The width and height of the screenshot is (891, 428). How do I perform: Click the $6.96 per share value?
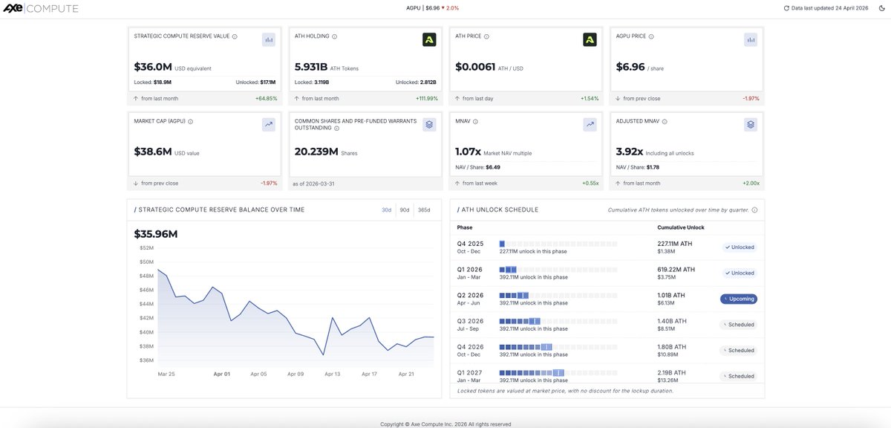click(630, 67)
